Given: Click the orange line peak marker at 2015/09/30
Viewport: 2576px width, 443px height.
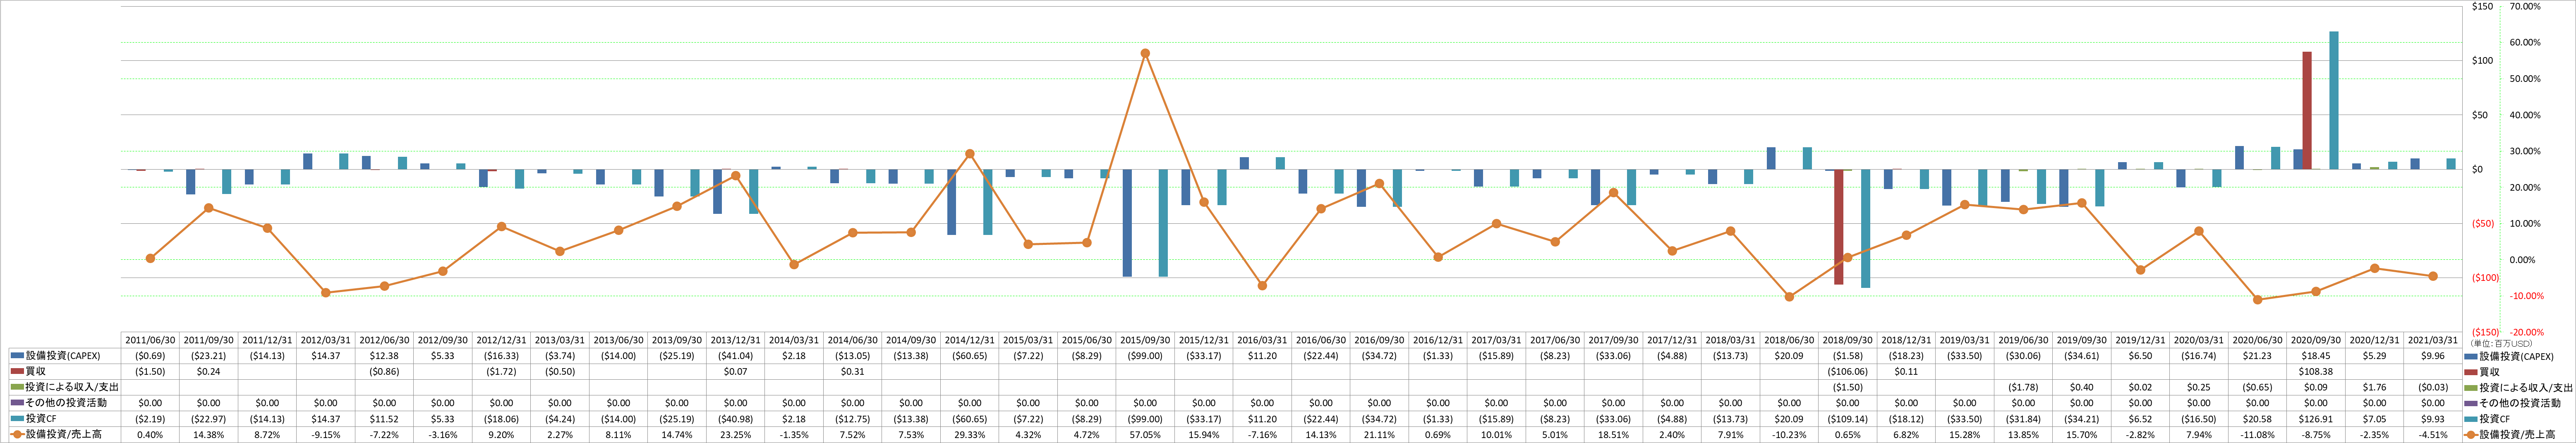Looking at the screenshot, I should [1145, 53].
